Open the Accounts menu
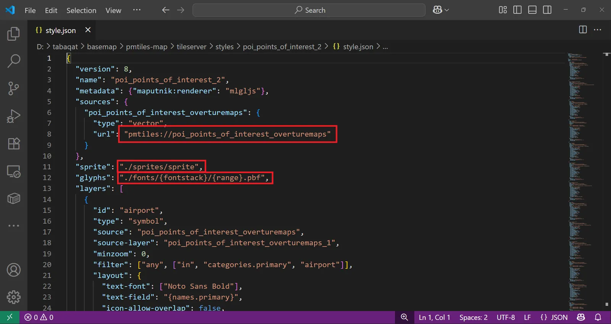611x324 pixels. tap(14, 270)
